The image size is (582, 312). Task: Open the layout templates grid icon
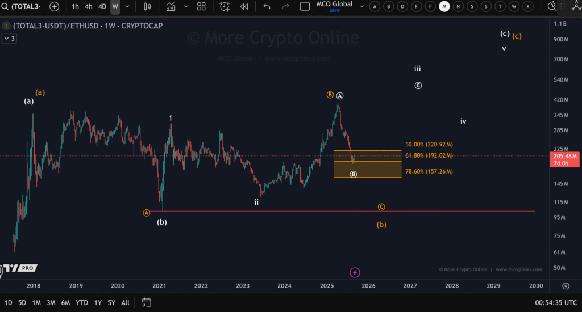tap(201, 7)
